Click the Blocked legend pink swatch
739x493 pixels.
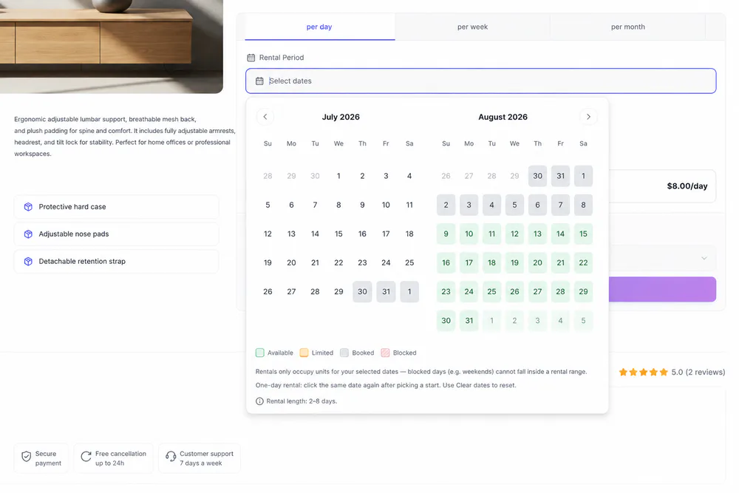click(x=386, y=353)
